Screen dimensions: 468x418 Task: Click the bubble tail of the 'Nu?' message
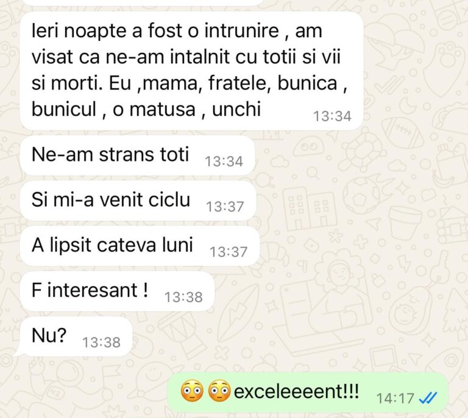[18, 353]
